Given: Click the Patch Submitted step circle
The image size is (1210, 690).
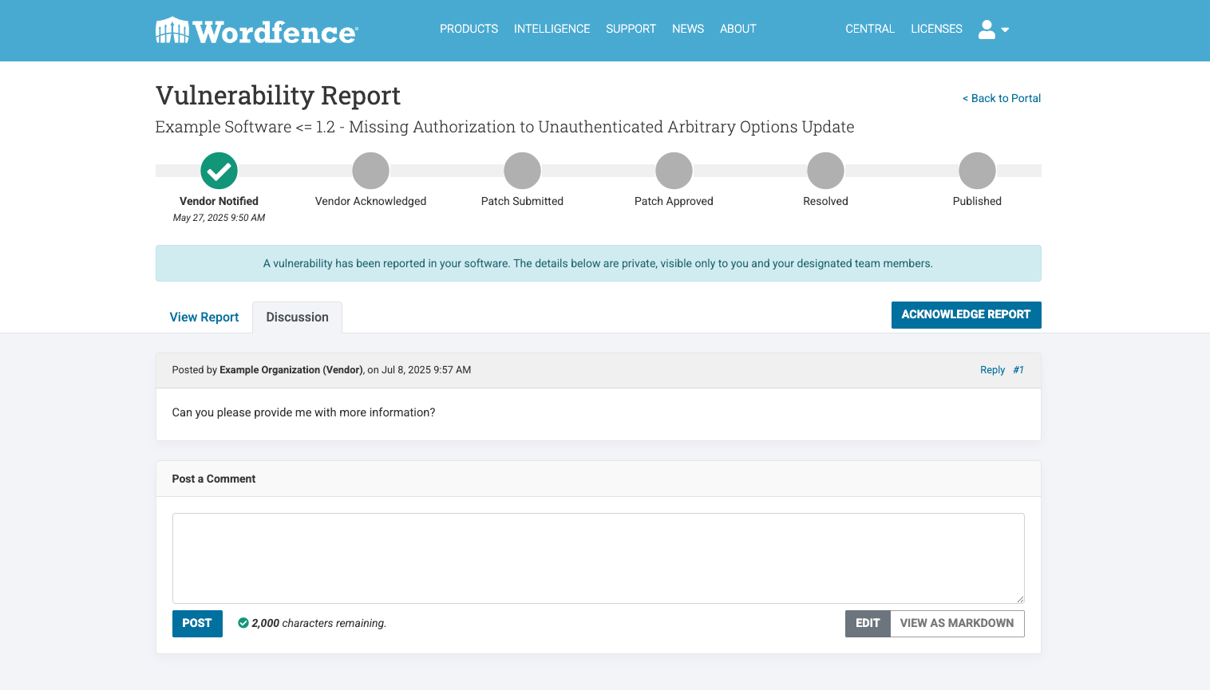Looking at the screenshot, I should tap(522, 171).
